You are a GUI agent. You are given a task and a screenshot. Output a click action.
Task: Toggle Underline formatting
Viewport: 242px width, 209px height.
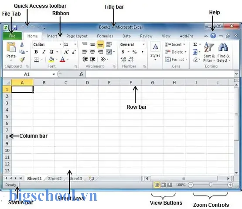(x=51, y=52)
